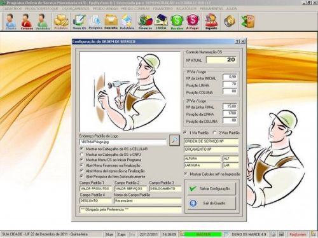
Task: Click Endereço Padrão do Logo path field
Action: tap(123, 142)
